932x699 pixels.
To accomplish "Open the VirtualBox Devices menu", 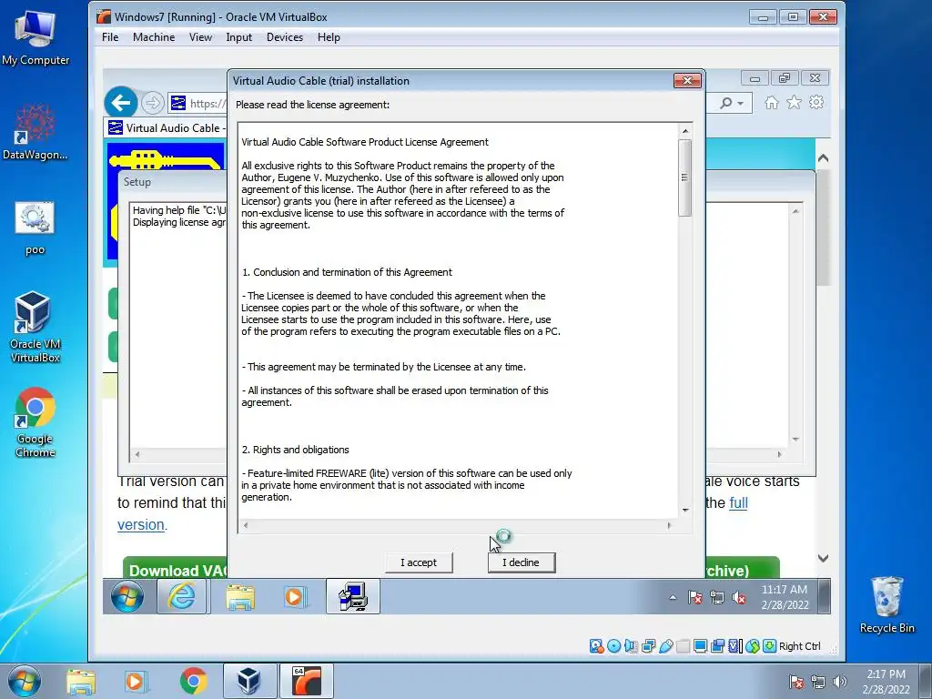I will coord(285,36).
